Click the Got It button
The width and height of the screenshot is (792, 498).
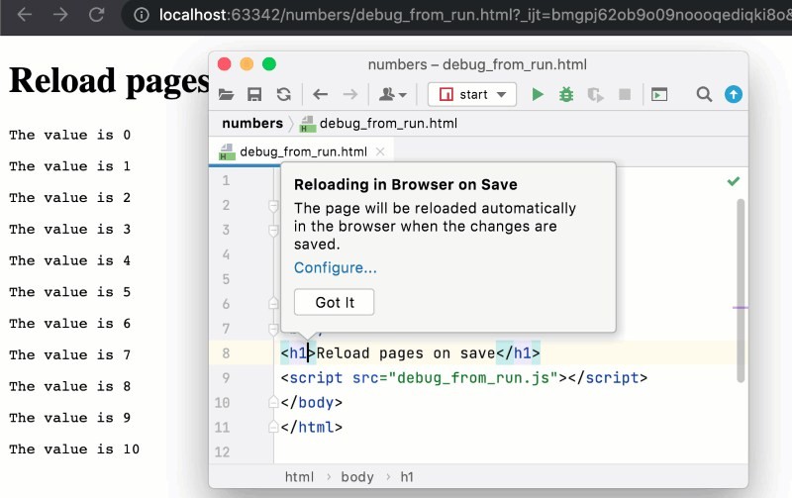[335, 302]
